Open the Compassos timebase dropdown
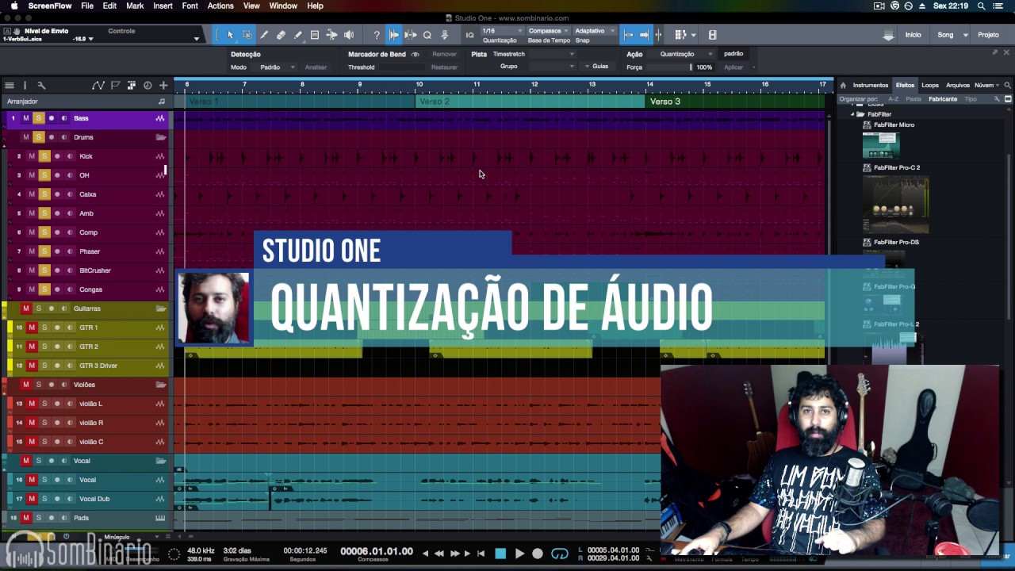 coord(549,31)
